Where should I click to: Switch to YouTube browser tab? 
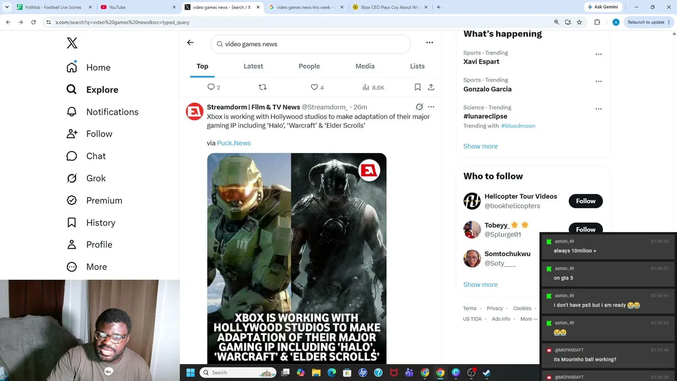[138, 7]
